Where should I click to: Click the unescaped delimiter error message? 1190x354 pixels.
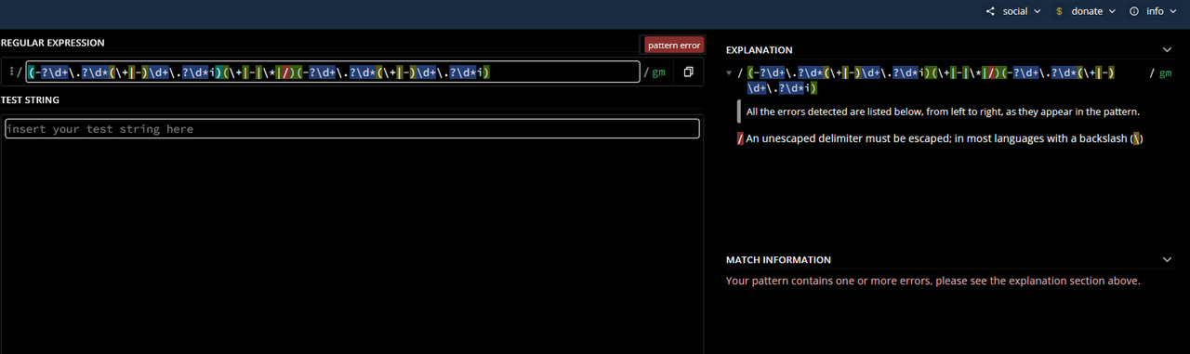coord(945,138)
